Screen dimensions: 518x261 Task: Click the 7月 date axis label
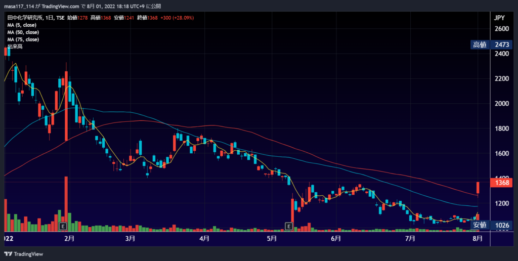tap(410, 238)
